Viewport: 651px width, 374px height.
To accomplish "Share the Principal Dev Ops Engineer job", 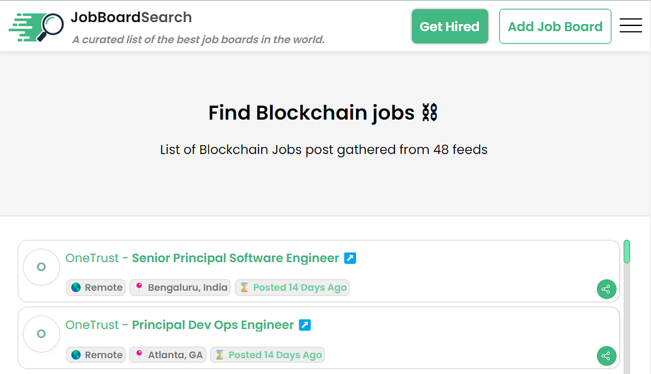I will click(x=606, y=356).
